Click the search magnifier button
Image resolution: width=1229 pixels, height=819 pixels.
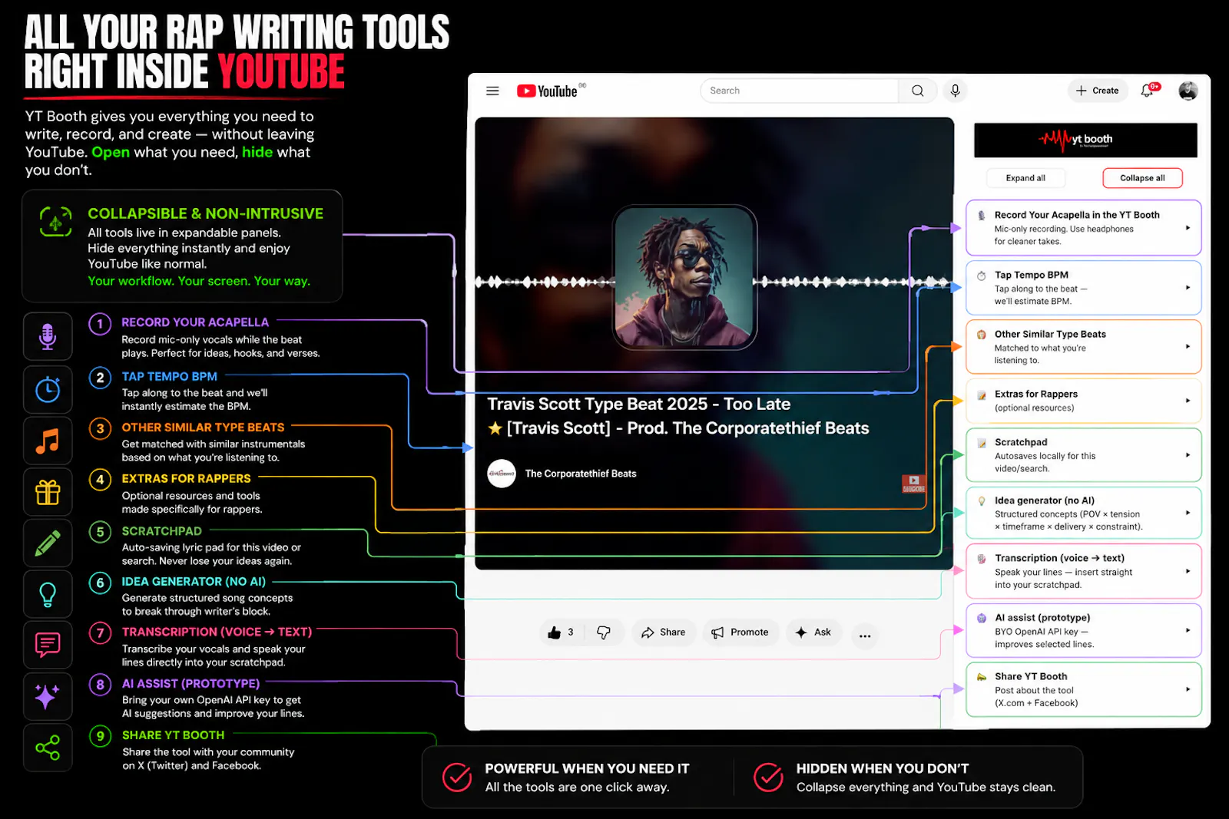917,91
